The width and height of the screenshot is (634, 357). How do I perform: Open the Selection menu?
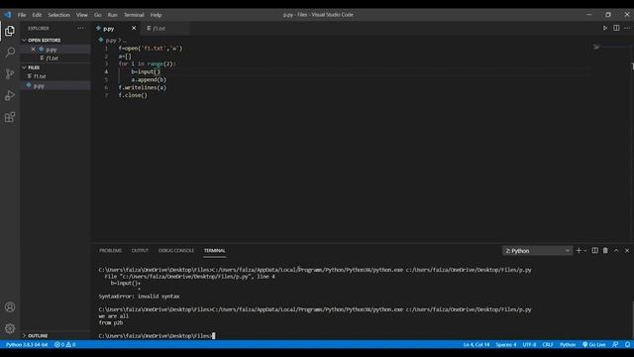point(59,15)
